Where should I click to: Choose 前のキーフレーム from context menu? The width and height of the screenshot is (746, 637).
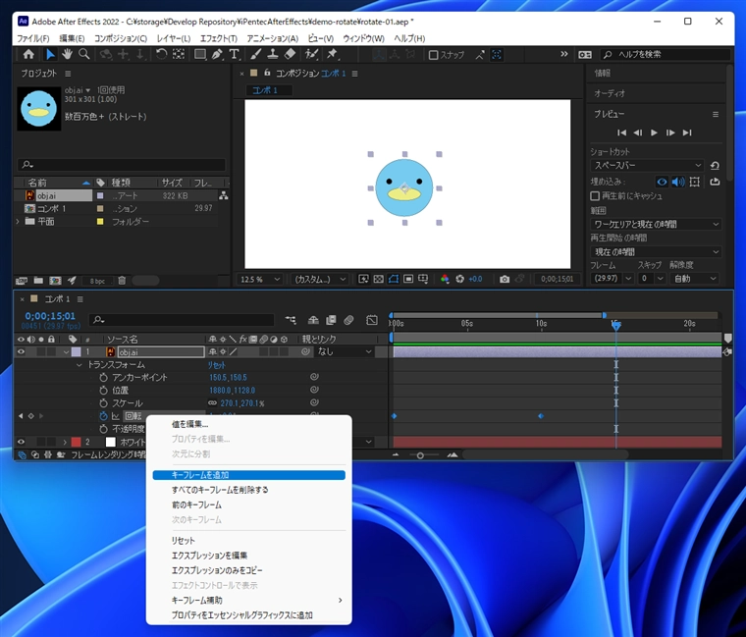[x=248, y=504]
